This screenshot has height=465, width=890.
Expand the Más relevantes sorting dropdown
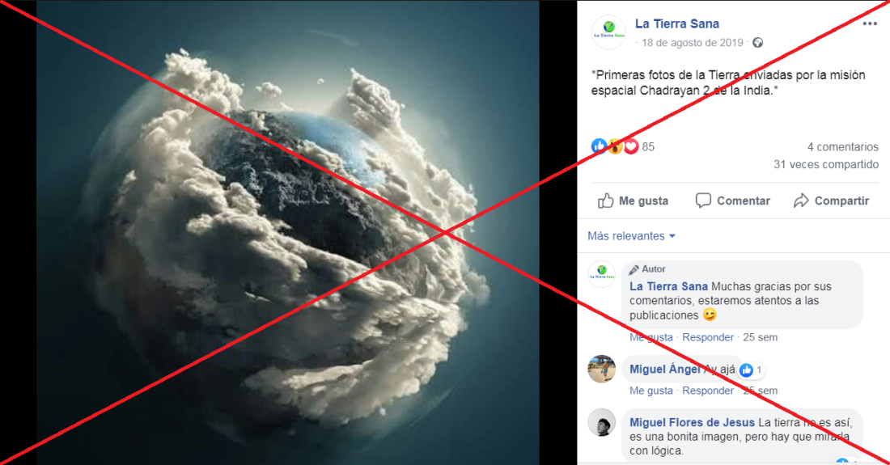pyautogui.click(x=631, y=236)
